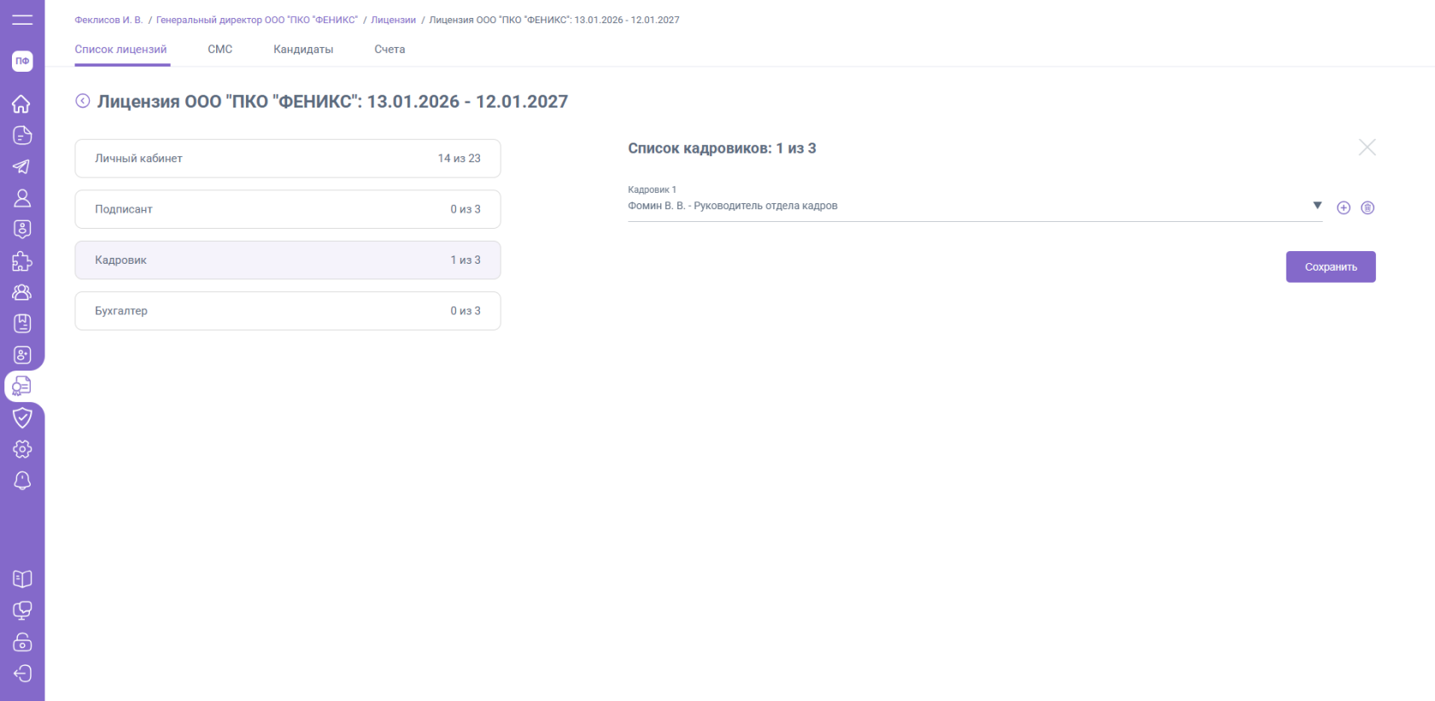Open the hamburger menu in sidebar

coord(22,20)
